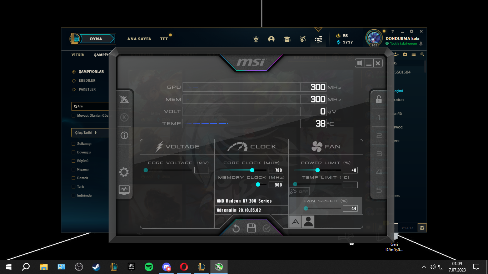
Task: Click the OYNA play button in League client
Action: coord(96,39)
